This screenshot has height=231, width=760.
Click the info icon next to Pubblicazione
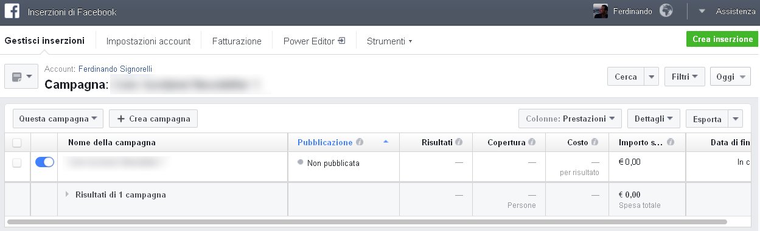click(x=360, y=142)
